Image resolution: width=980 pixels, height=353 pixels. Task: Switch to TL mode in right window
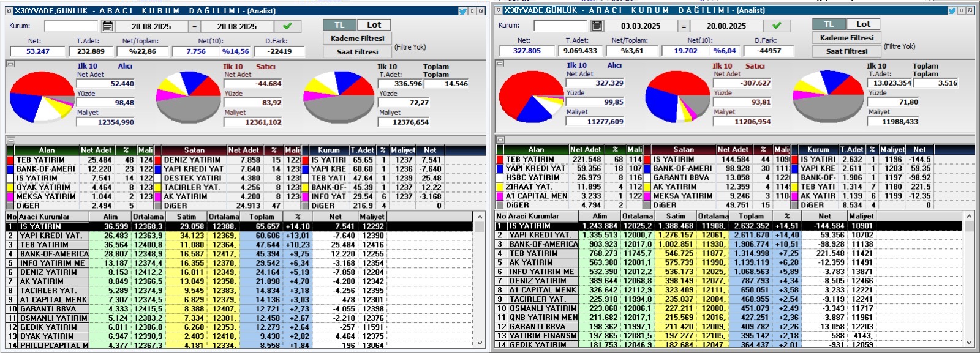coord(829,24)
